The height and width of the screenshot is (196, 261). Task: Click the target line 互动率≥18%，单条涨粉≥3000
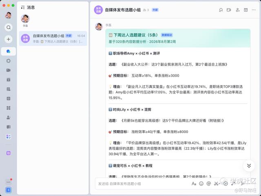pyautogui.click(x=155, y=76)
